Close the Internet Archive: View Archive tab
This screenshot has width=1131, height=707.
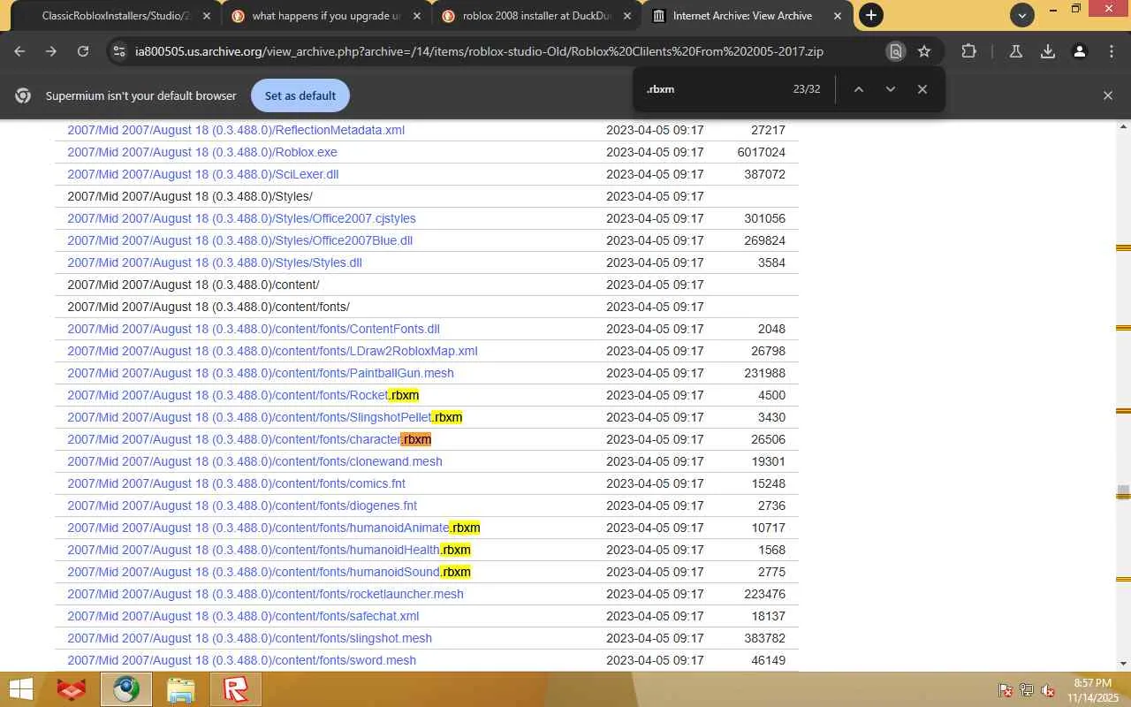pyautogui.click(x=838, y=16)
